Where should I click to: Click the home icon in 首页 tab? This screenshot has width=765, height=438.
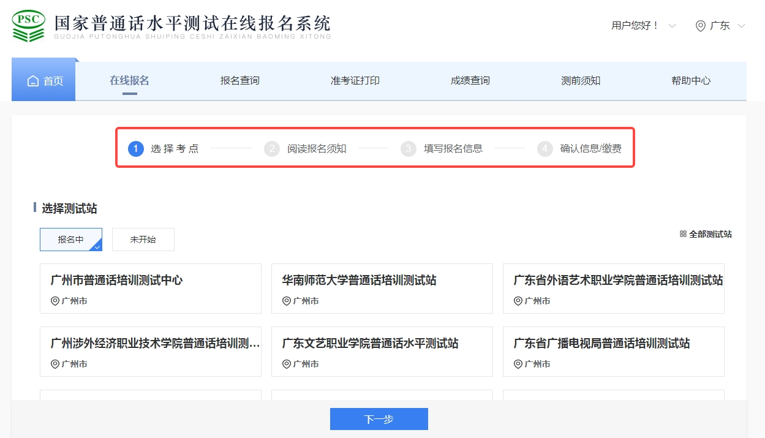pyautogui.click(x=33, y=81)
